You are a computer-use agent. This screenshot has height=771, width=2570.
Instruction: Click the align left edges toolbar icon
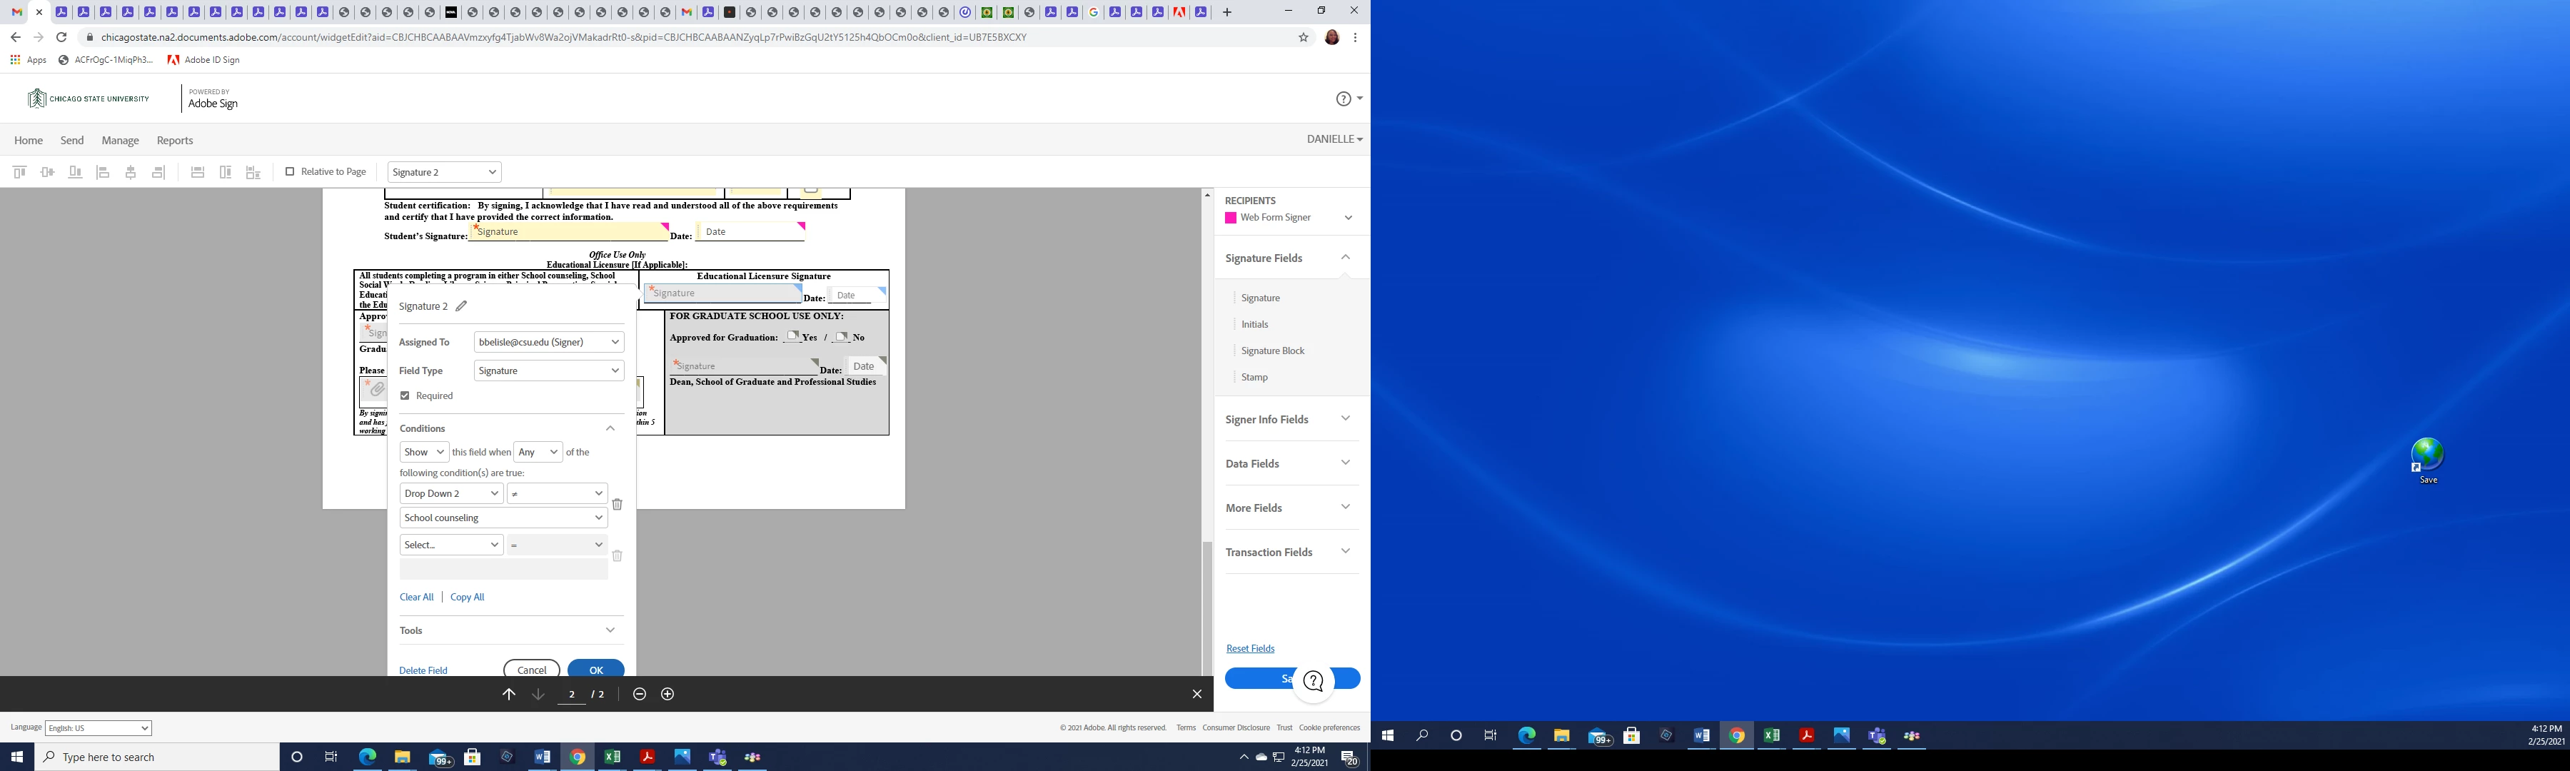103,173
